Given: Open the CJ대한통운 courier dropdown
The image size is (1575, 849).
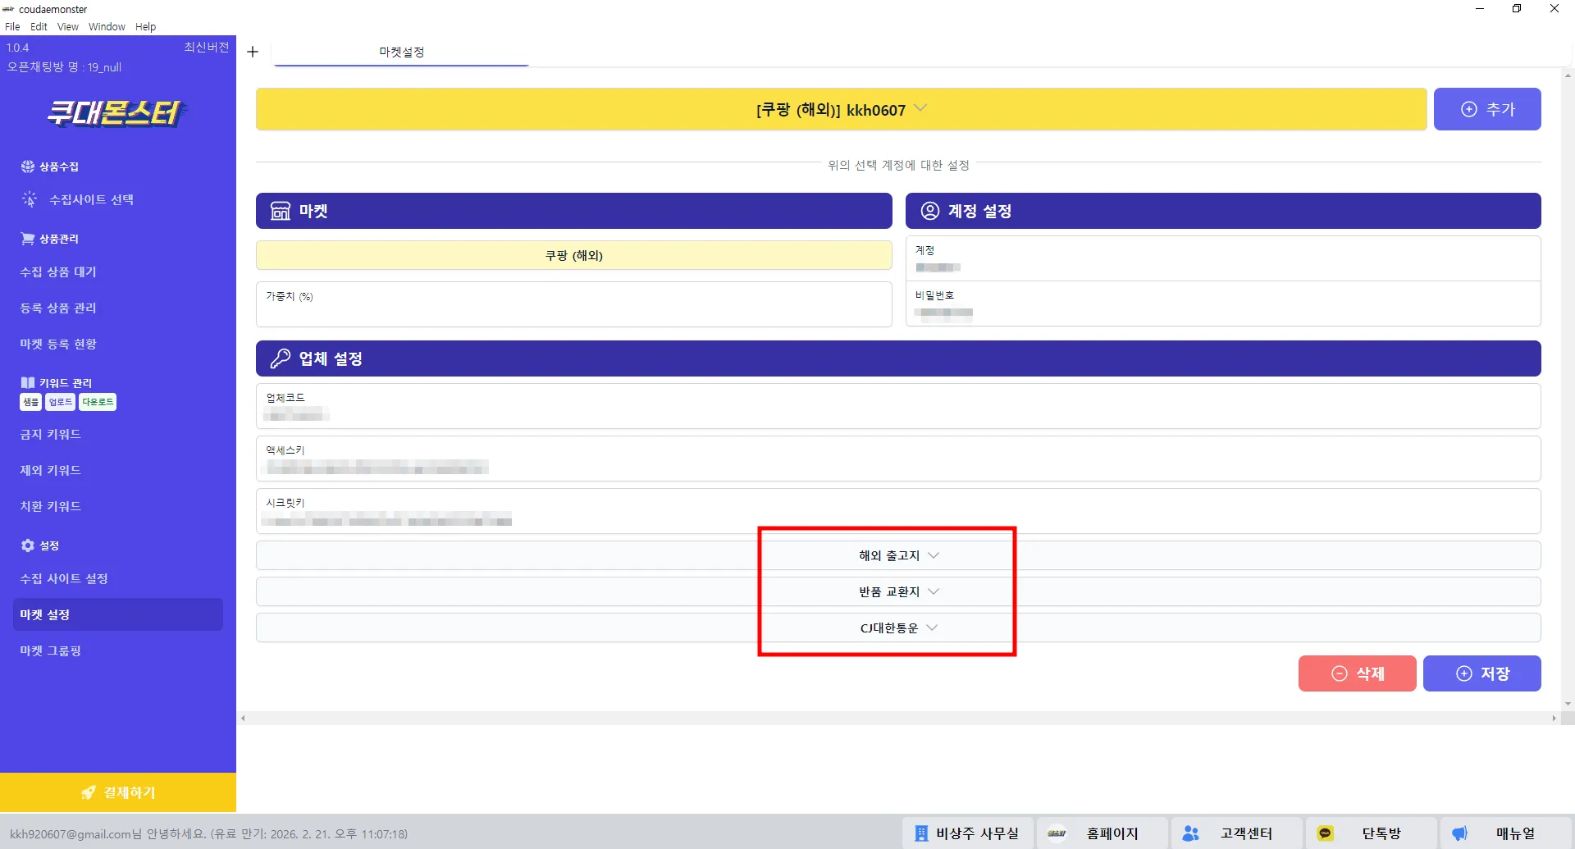Looking at the screenshot, I should pos(898,628).
